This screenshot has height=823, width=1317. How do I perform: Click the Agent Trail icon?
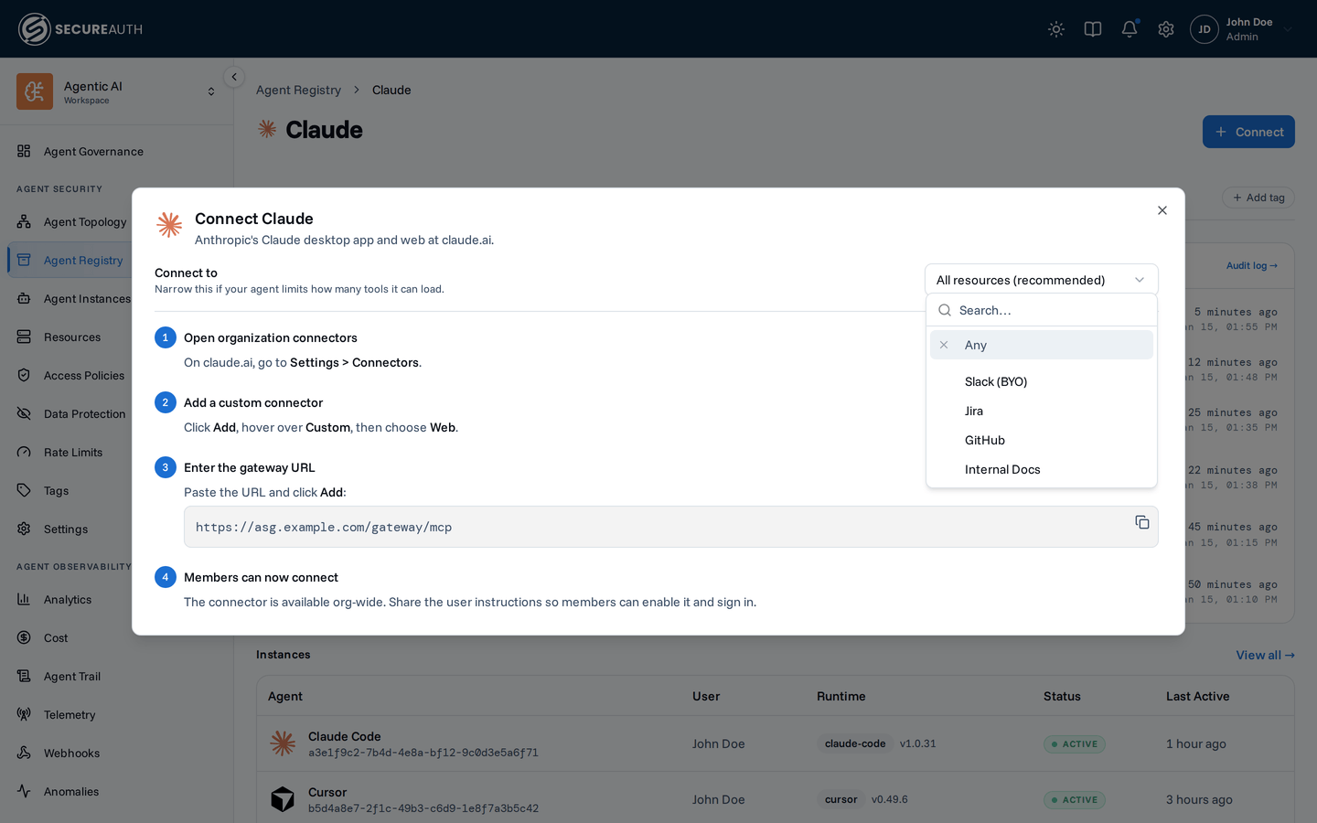pos(24,676)
